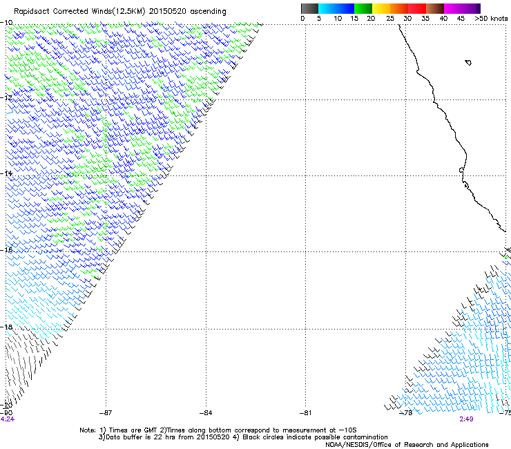511x449 pixels.
Task: Click the yellow 20-25 knots legend color
Action: [381, 8]
